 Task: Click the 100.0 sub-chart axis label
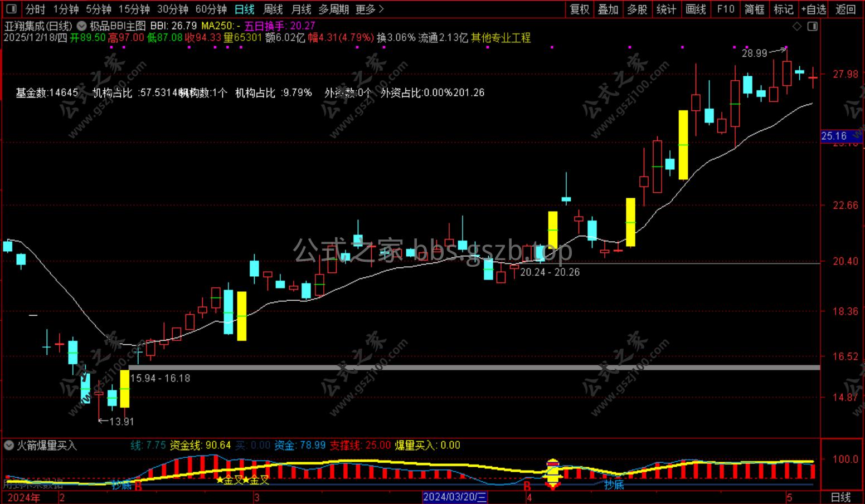[x=845, y=459]
